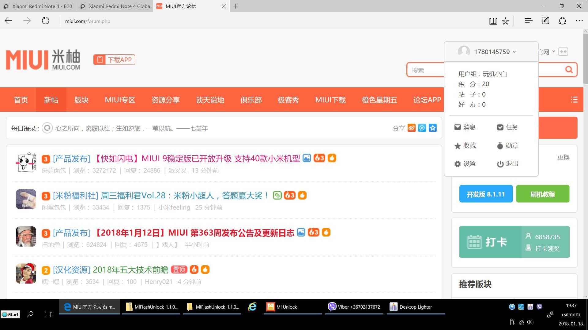Open the web note pen tool
This screenshot has width=588, height=330.
(x=545, y=21)
